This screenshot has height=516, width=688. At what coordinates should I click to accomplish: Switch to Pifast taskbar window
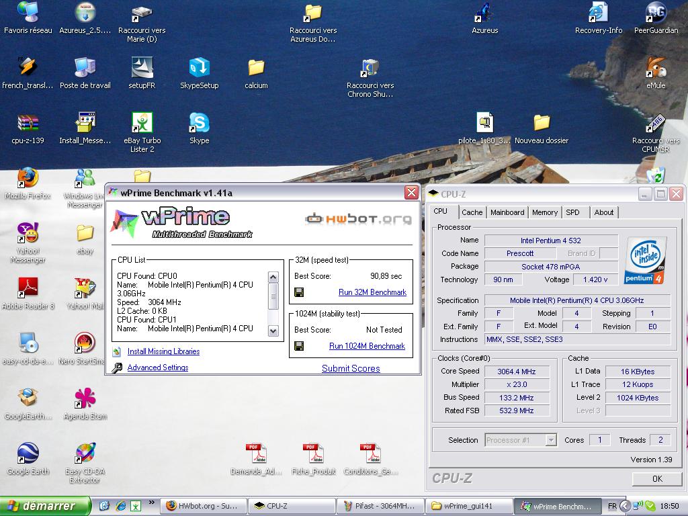click(379, 507)
